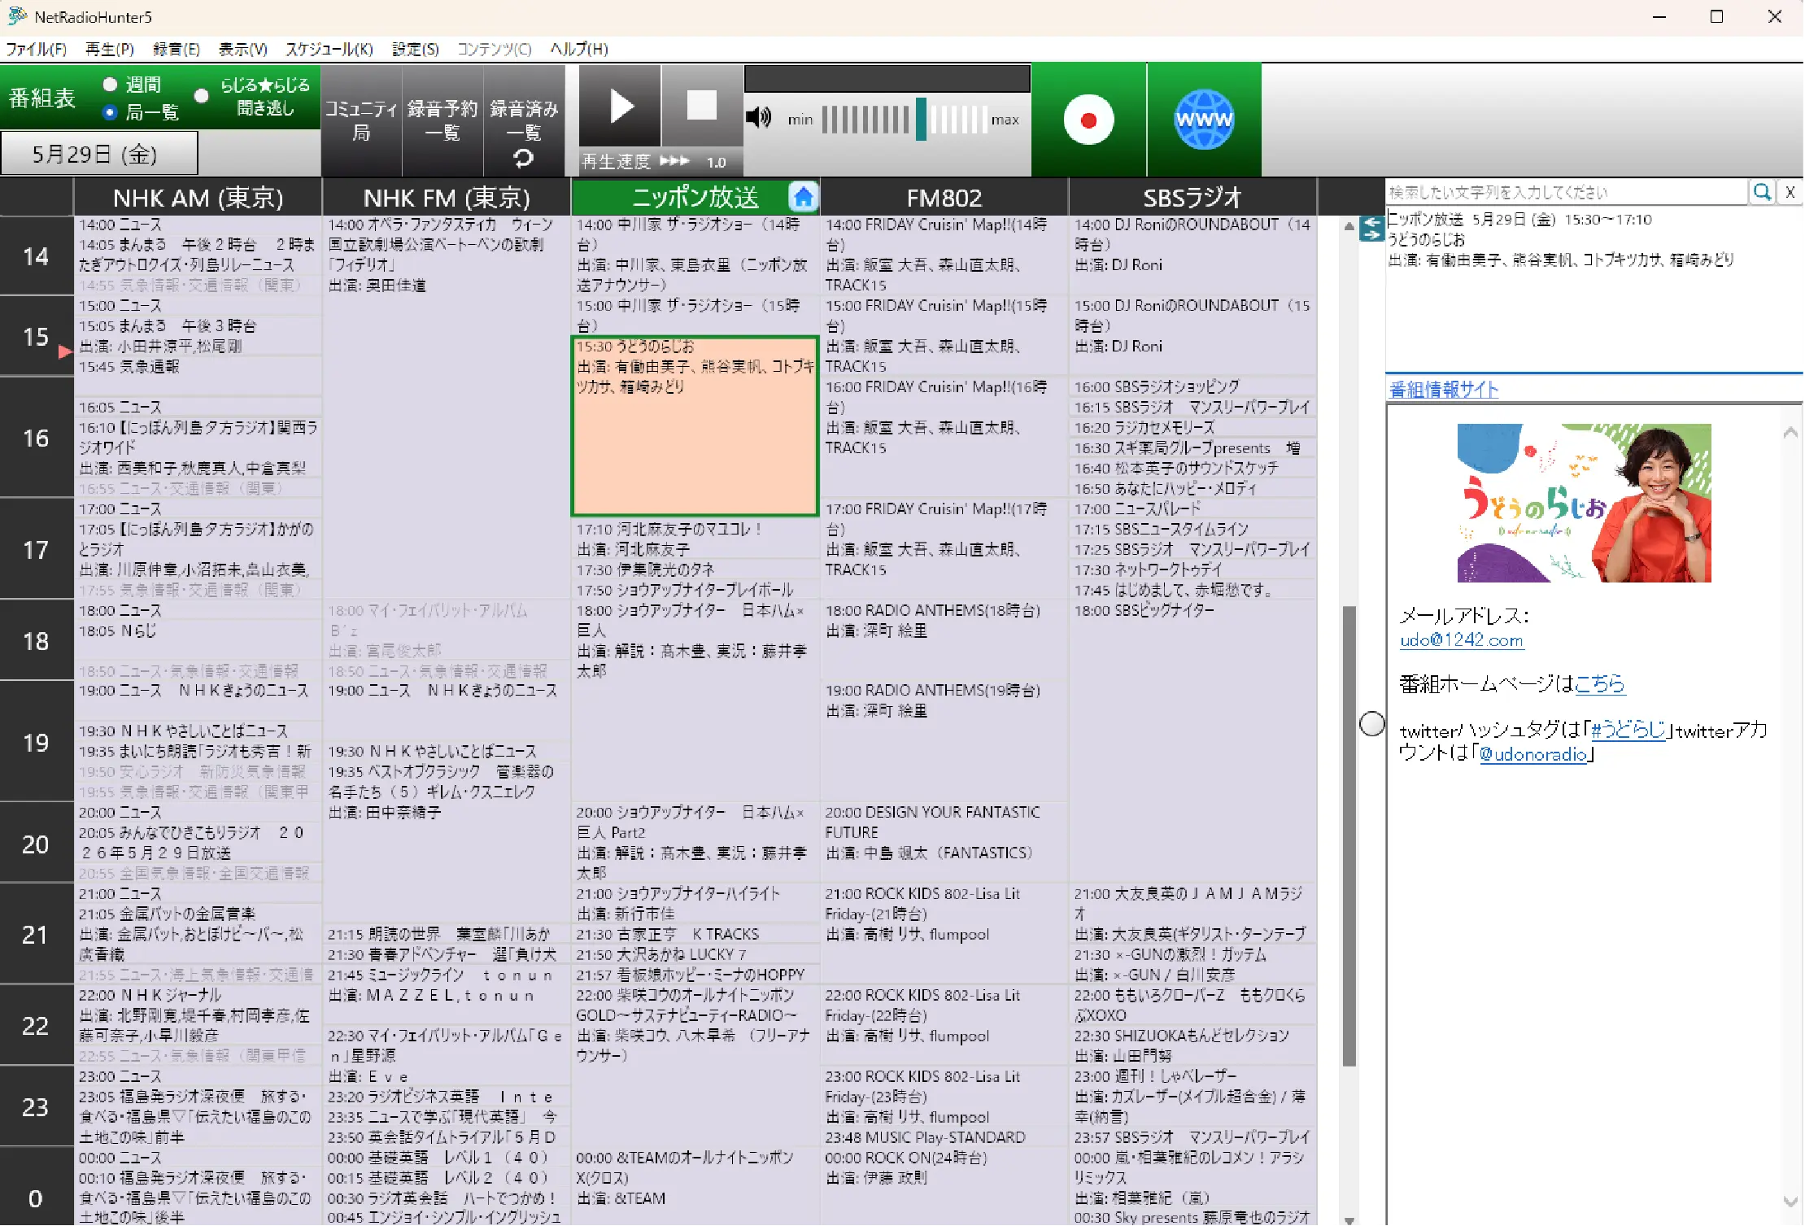Open the 番組情報サイト link
Screen dimensions: 1805x1226
[1443, 389]
